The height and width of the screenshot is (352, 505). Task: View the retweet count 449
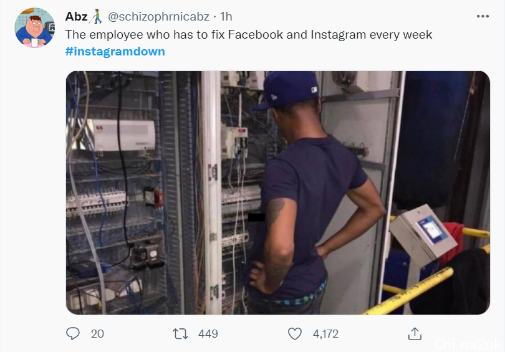click(x=208, y=334)
